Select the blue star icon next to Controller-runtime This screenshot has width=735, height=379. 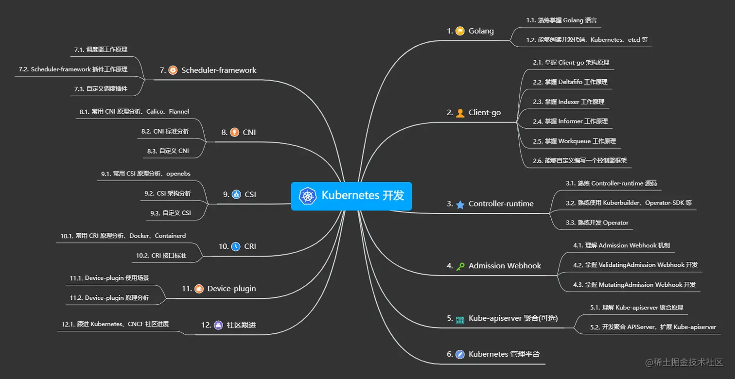tap(460, 204)
